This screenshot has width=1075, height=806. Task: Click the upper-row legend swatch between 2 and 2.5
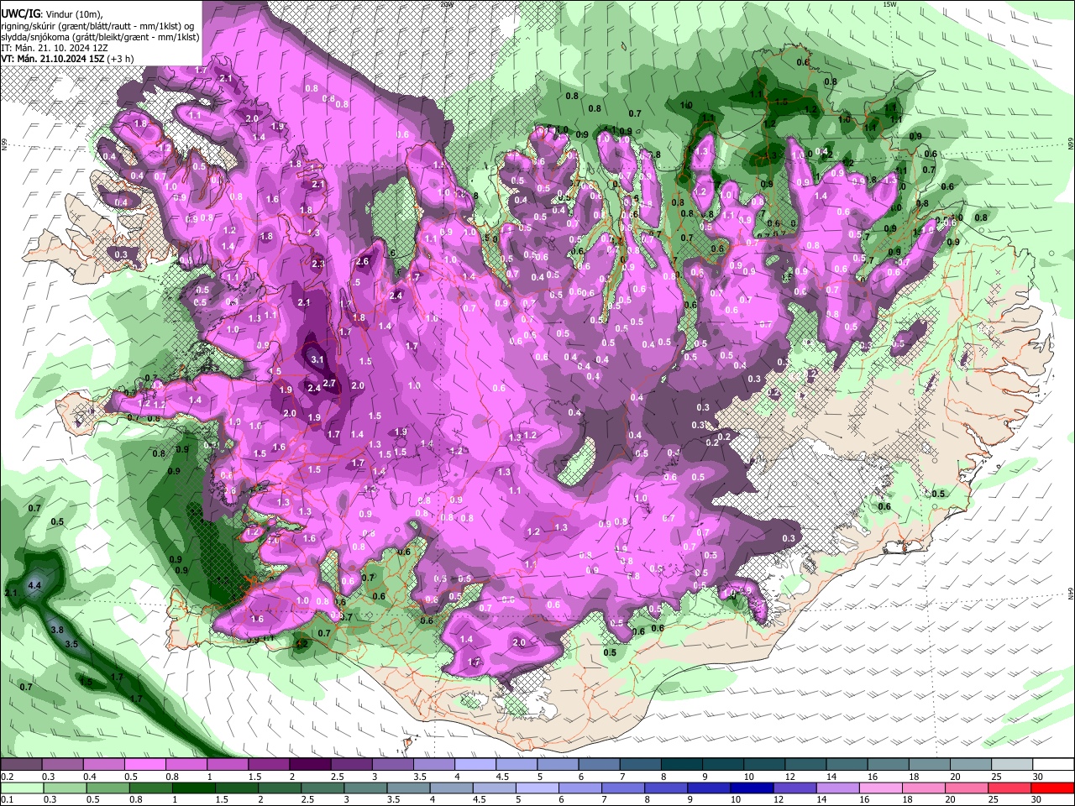tap(310, 765)
